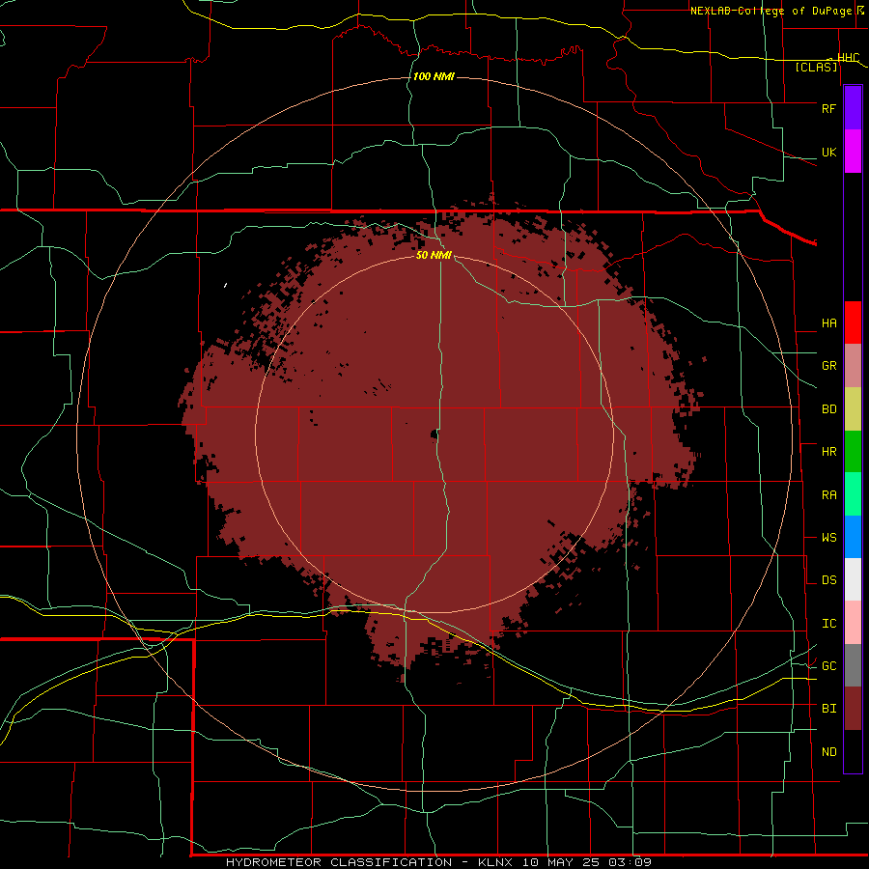The image size is (869, 869).
Task: Click the "GC" legend label
Action: (x=828, y=666)
